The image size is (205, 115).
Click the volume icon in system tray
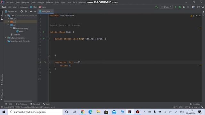click(x=170, y=112)
